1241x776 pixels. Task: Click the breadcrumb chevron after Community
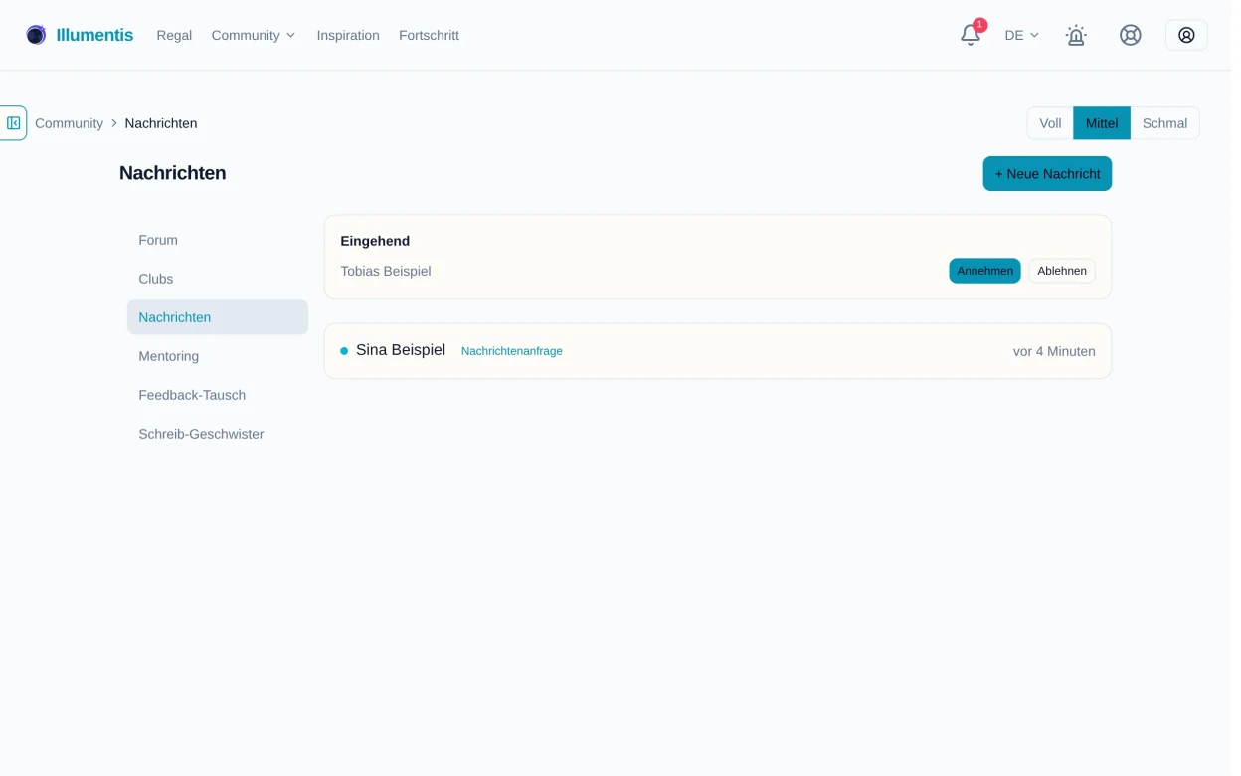coord(115,124)
